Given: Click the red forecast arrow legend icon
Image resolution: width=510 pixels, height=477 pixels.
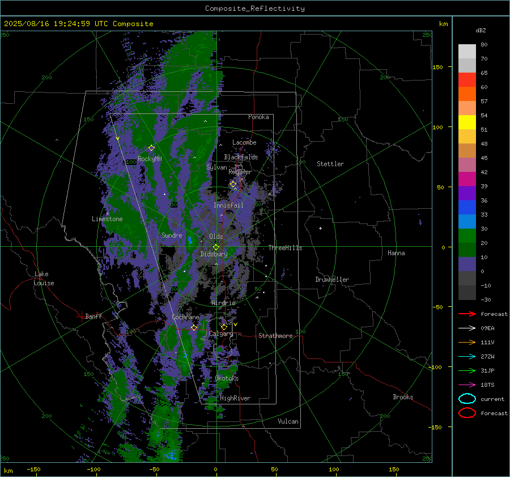Looking at the screenshot, I should pos(467,314).
